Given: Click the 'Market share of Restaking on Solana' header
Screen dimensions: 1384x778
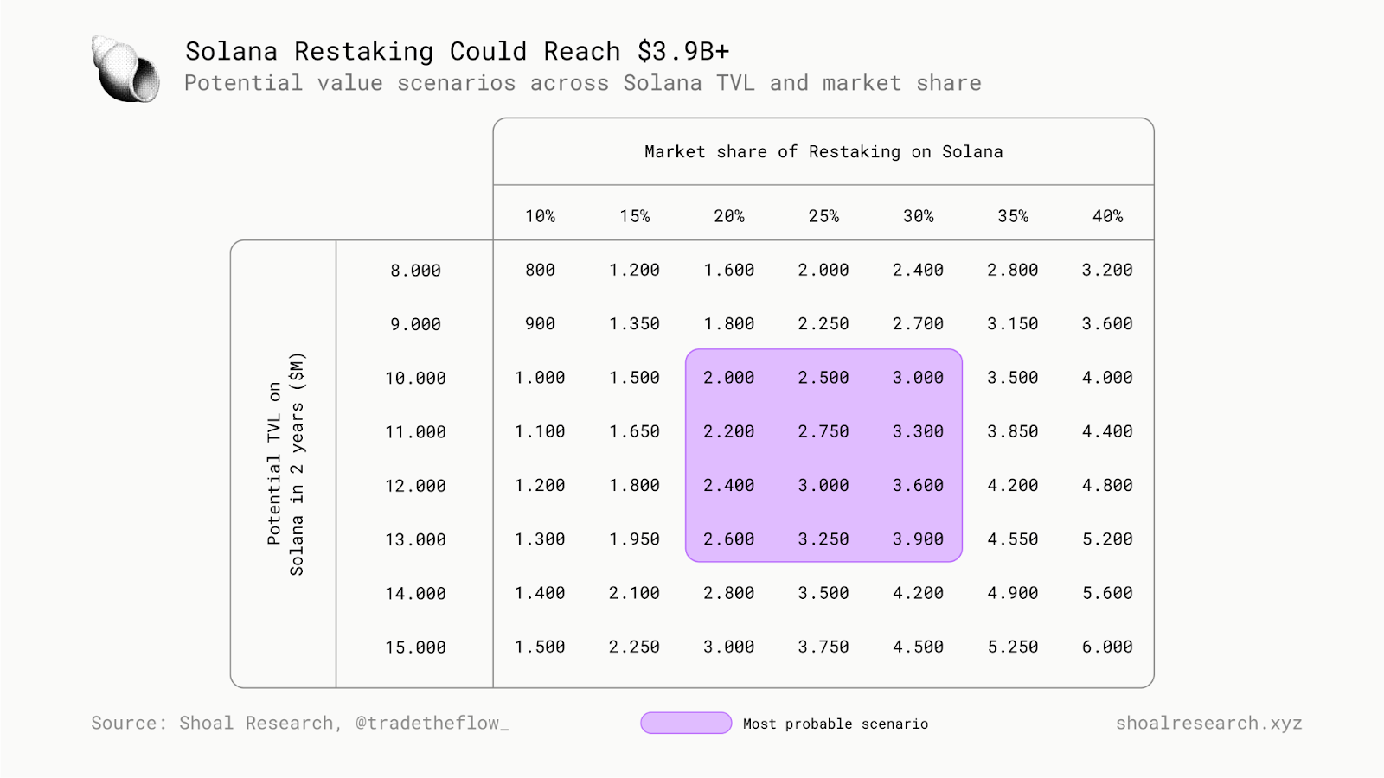Looking at the screenshot, I should coord(823,152).
